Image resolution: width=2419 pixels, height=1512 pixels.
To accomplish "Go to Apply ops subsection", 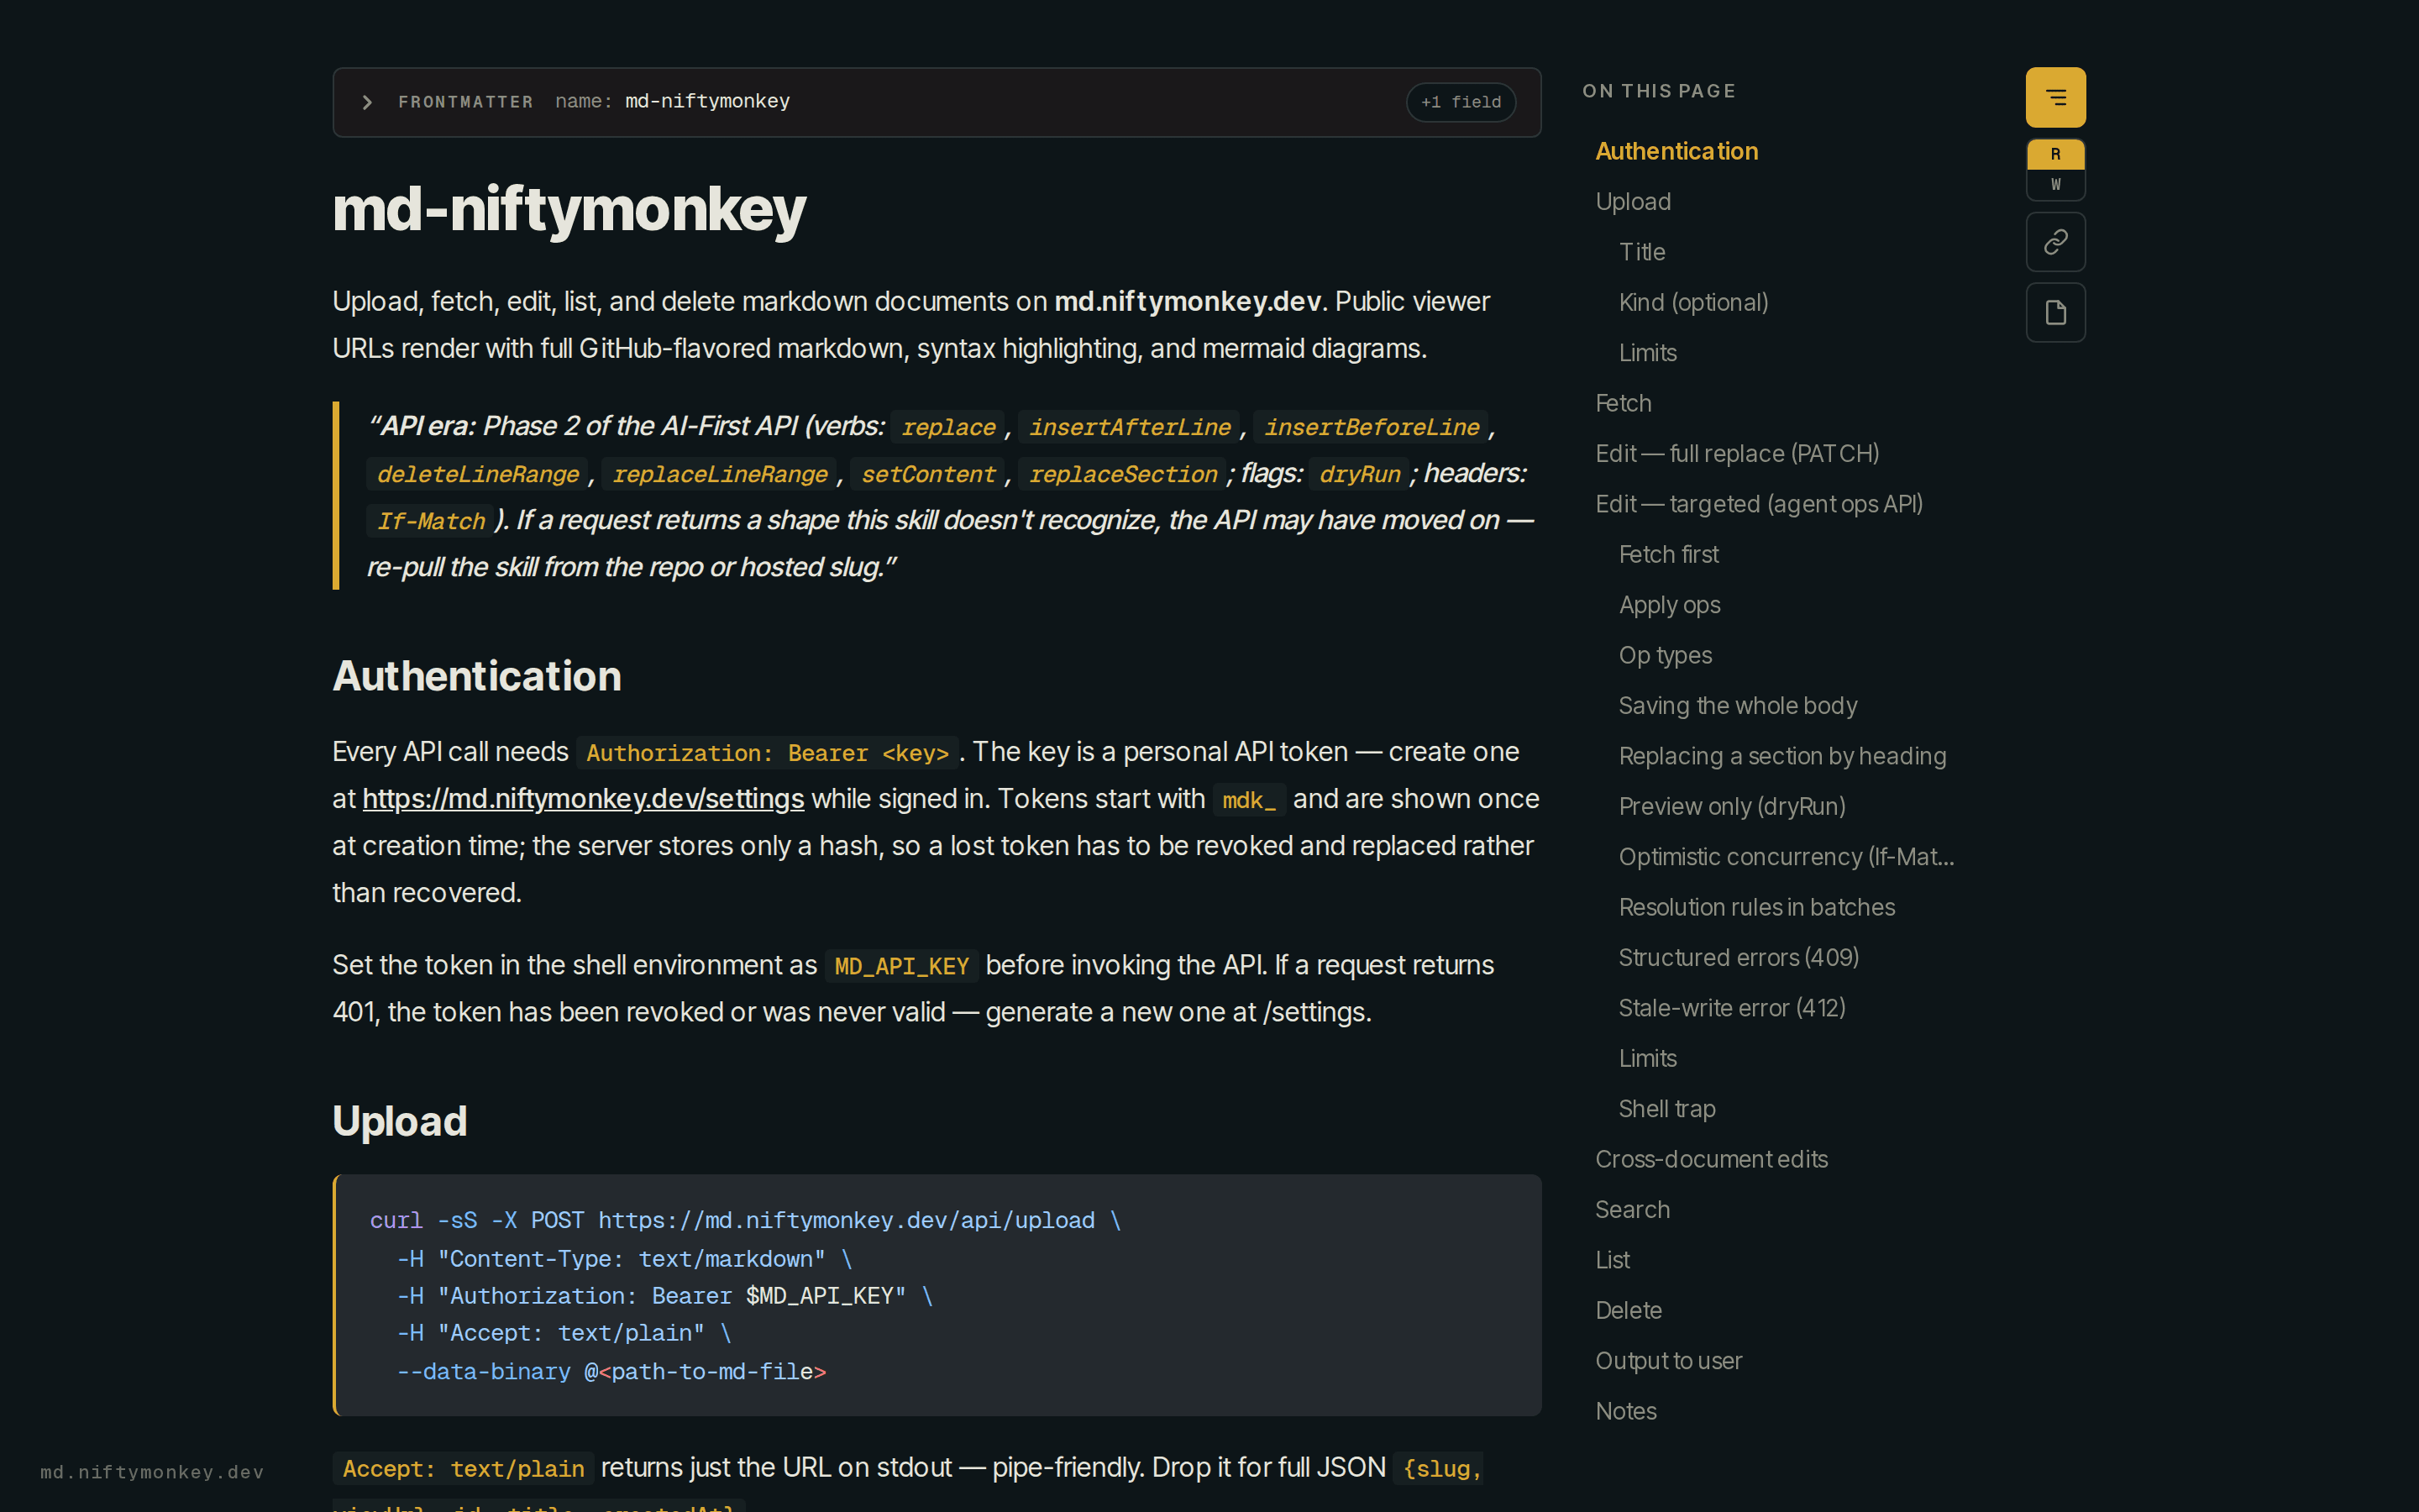I will [1669, 605].
